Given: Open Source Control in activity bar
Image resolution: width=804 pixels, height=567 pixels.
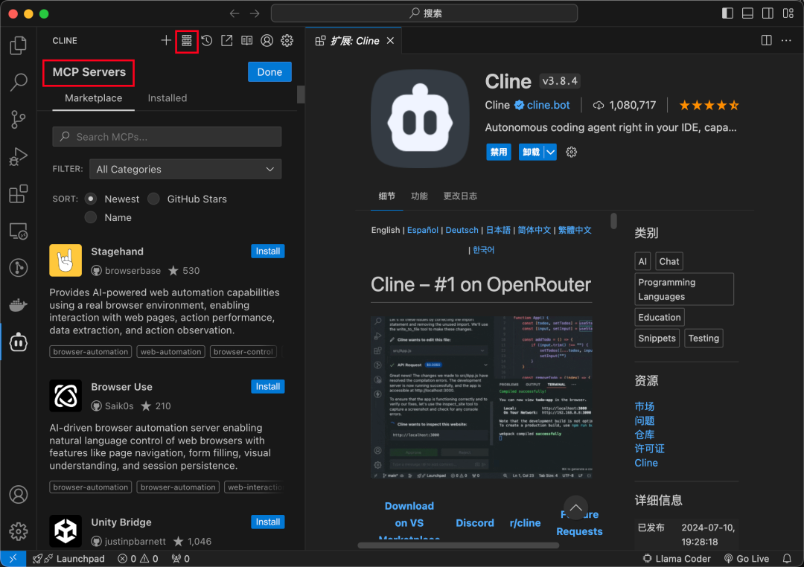Looking at the screenshot, I should click(19, 119).
